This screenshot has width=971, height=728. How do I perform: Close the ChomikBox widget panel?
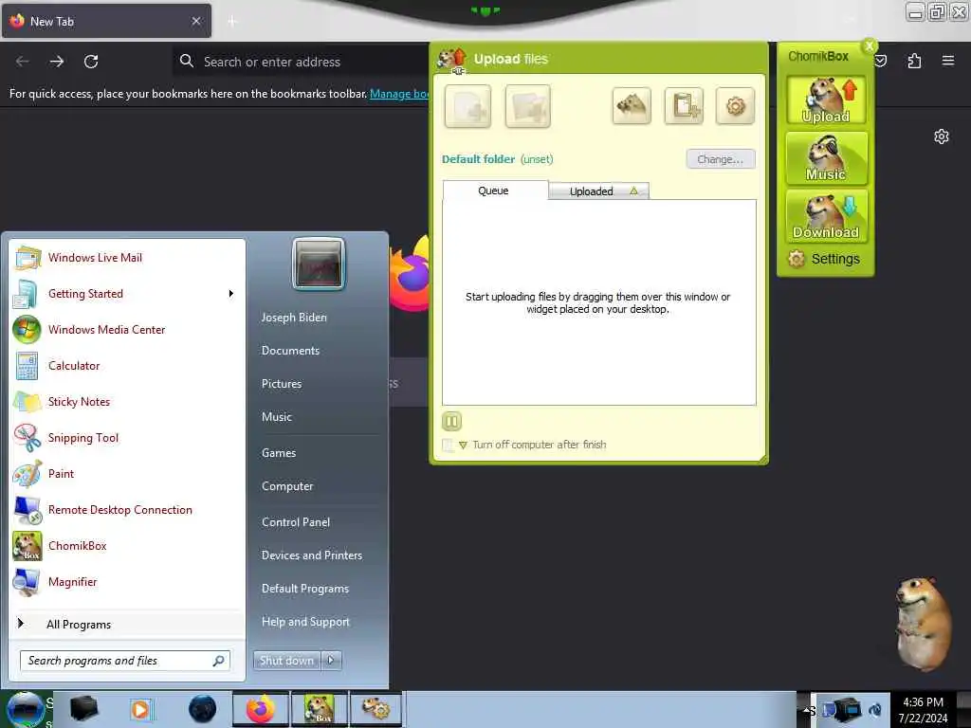tap(869, 45)
